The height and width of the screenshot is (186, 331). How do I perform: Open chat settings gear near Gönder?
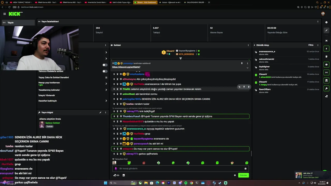pyautogui.click(x=235, y=175)
